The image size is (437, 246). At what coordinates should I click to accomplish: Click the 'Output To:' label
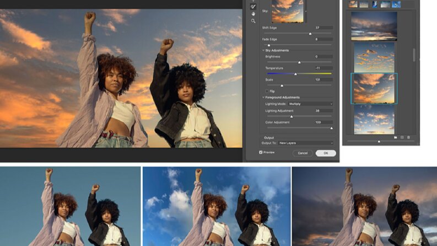(269, 143)
